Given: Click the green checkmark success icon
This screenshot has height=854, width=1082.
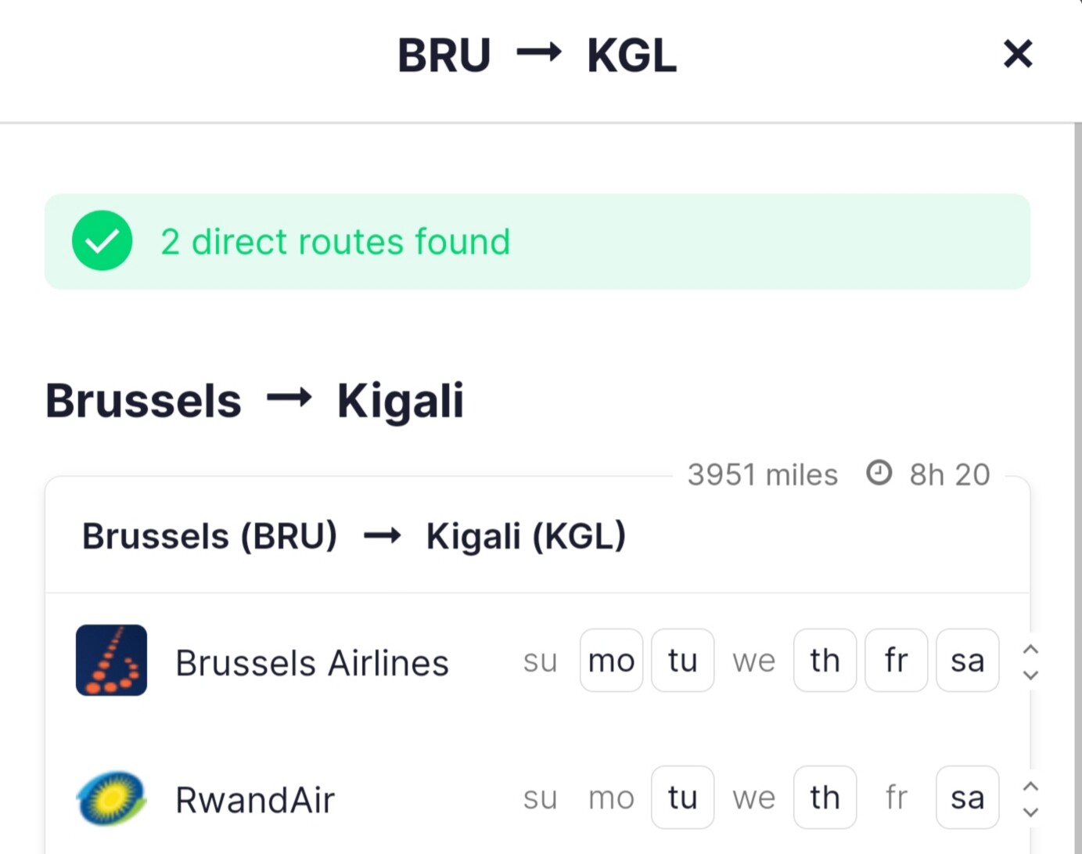Looking at the screenshot, I should 102,241.
